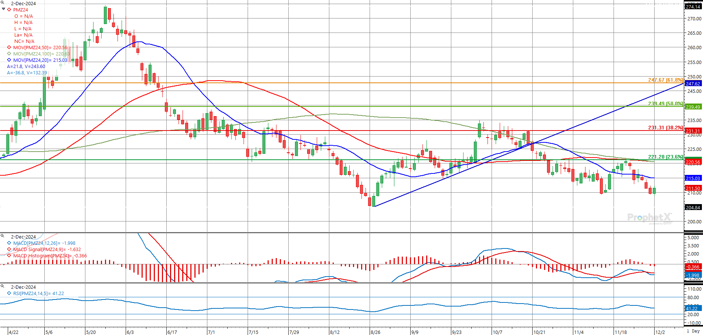
Task: Click the 12/2 date on the time axis
Action: click(x=660, y=332)
